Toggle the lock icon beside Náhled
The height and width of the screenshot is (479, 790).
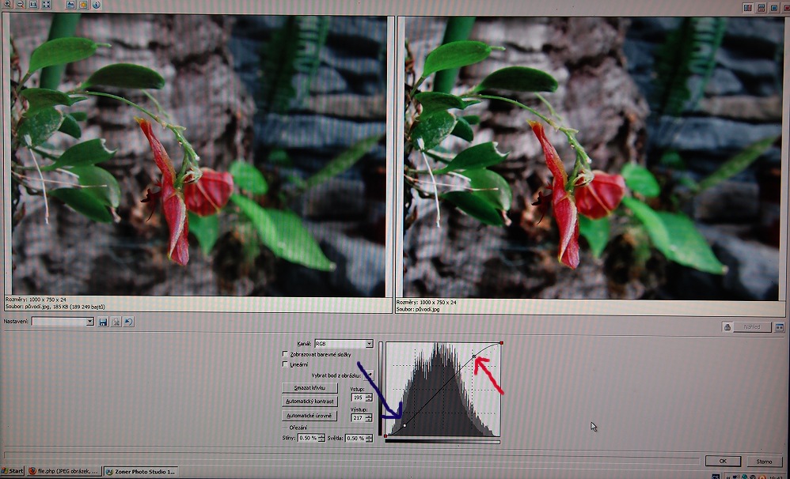coord(727,326)
